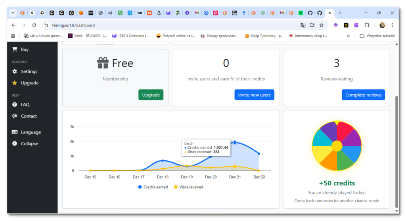Click the Contact at-sign icon
This screenshot has width=406, height=221.
(x=15, y=116)
